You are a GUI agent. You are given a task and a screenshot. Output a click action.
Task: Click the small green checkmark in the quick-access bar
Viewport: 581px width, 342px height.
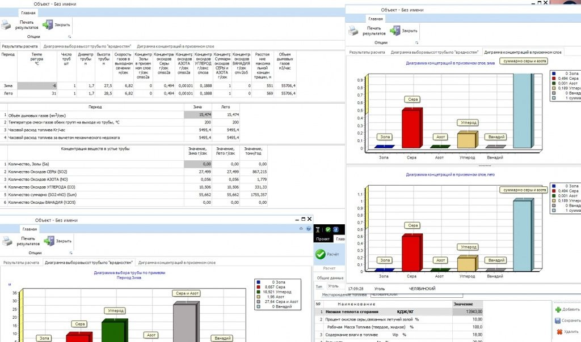point(328,229)
